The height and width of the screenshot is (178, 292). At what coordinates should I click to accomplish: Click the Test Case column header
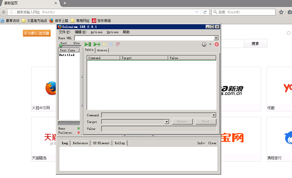[x=69, y=50]
